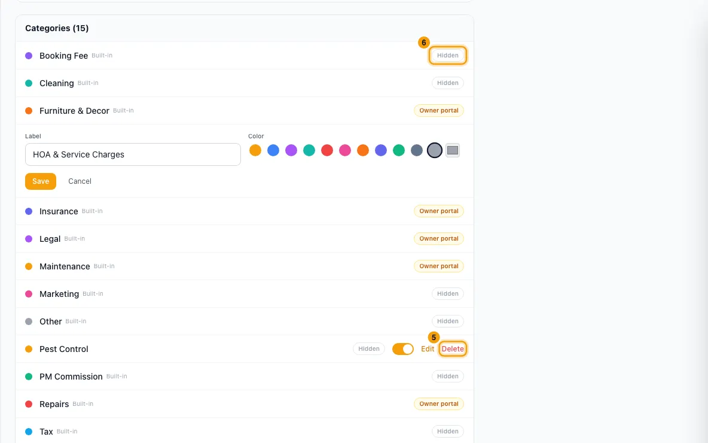Click the Repairs category name
This screenshot has height=443, width=708.
(x=54, y=405)
